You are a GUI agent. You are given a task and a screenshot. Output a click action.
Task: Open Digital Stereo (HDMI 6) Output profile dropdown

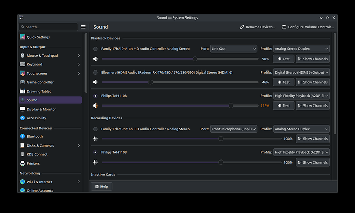pos(301,73)
